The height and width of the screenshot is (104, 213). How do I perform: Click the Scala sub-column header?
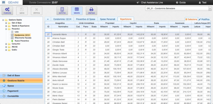point(94,27)
